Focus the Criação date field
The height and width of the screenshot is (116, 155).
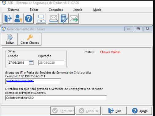tap(18, 63)
